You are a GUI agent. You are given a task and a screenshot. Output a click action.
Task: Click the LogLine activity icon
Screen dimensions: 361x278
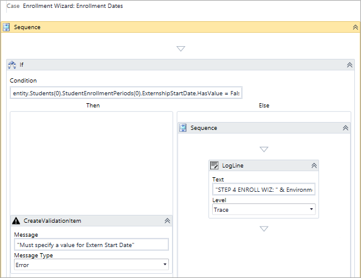pyautogui.click(x=215, y=166)
